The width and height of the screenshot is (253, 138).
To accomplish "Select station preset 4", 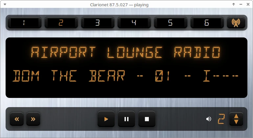I will coord(134,23).
